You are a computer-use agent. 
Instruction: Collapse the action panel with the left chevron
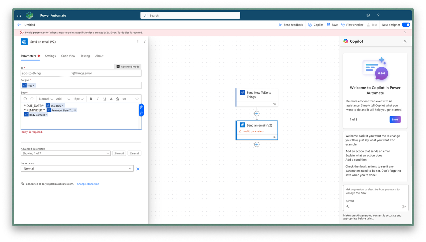(144, 42)
